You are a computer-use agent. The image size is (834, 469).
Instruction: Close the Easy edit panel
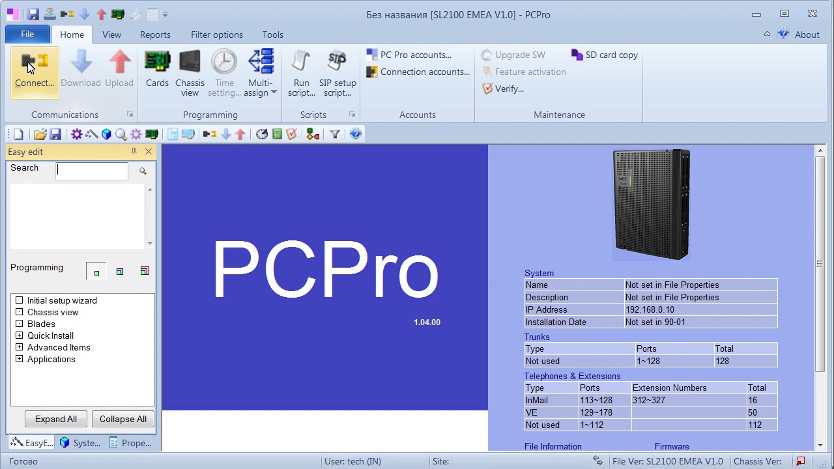pos(149,151)
